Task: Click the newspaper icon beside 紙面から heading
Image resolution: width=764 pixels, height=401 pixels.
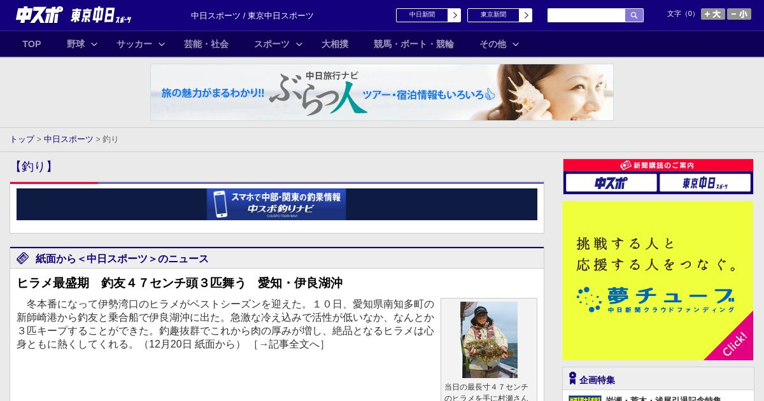Action: point(23,258)
